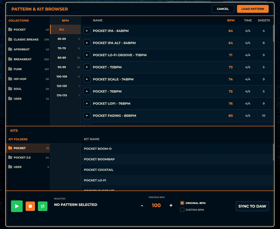Select the Pocket Boombap kit

(177, 159)
